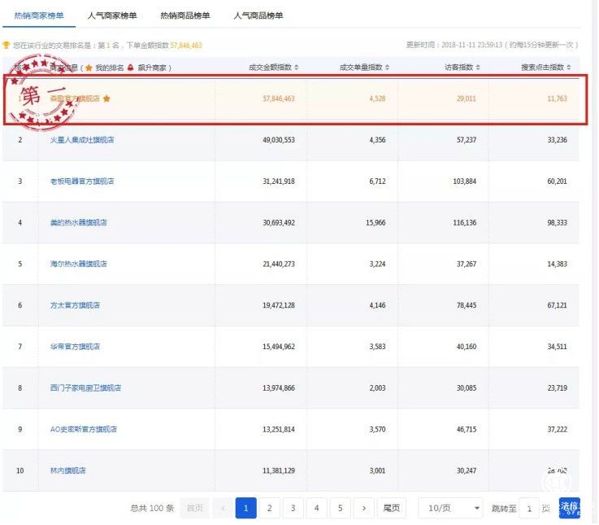Open 林内旗舰店 store link
The image size is (599, 525).
[x=67, y=470]
